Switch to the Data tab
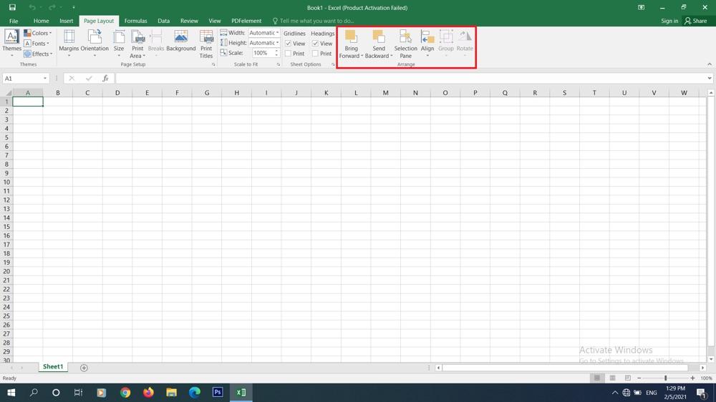Screen dimensions: 716x402 (x=163, y=21)
